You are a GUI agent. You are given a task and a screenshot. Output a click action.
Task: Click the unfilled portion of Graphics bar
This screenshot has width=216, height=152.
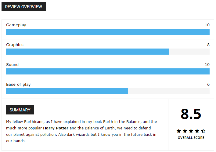189,52
